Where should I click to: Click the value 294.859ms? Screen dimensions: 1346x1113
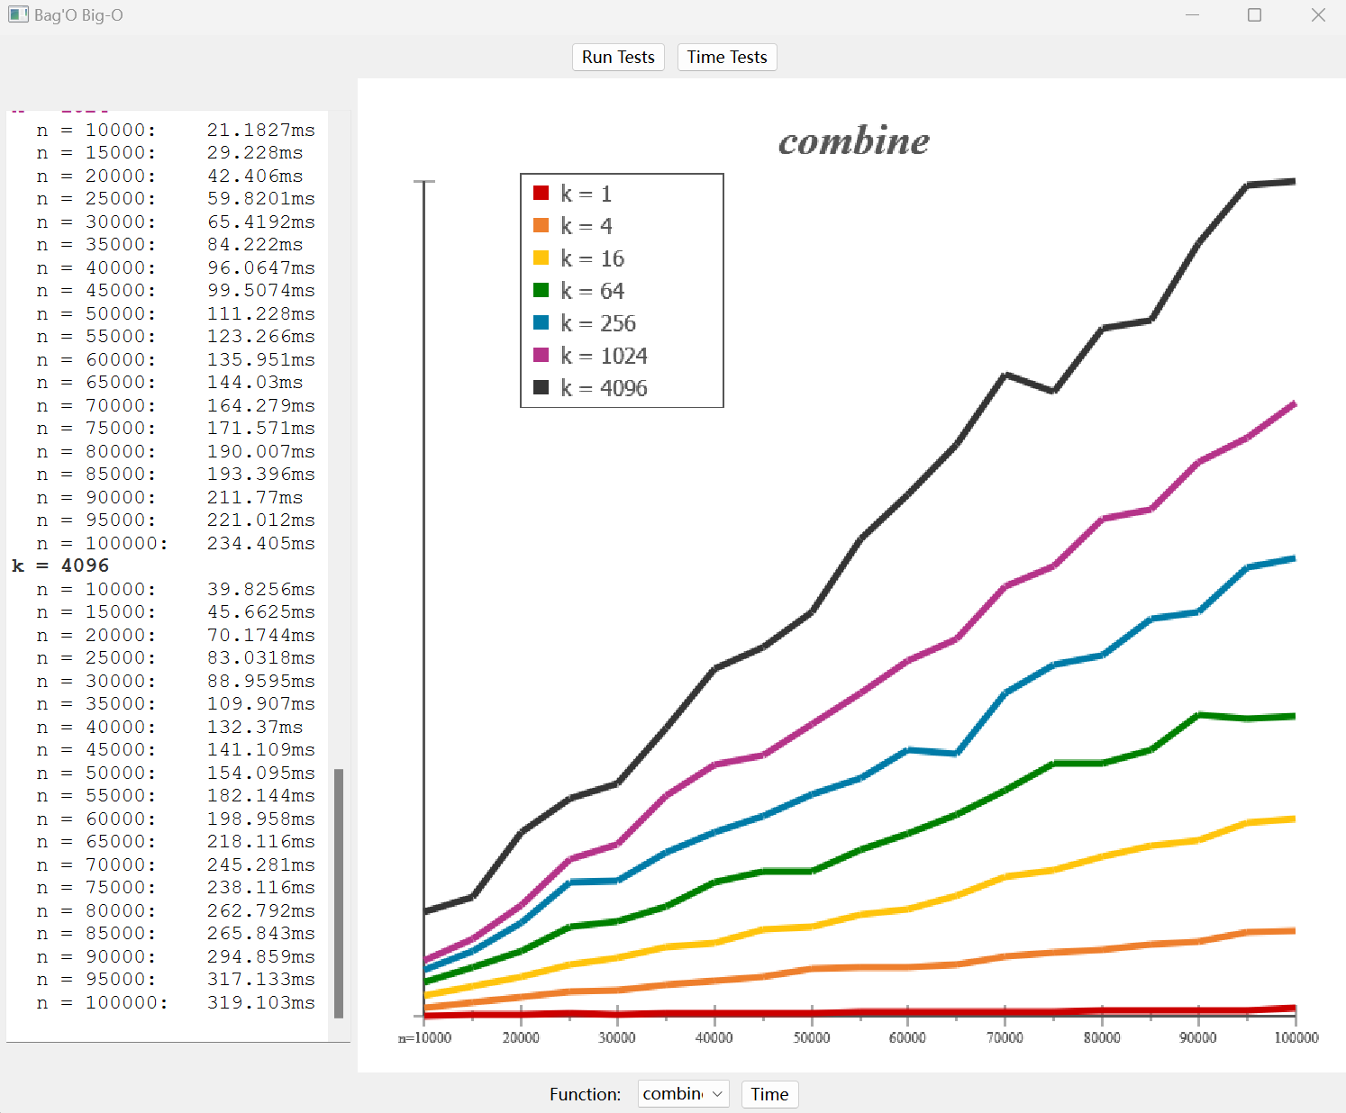tap(261, 956)
